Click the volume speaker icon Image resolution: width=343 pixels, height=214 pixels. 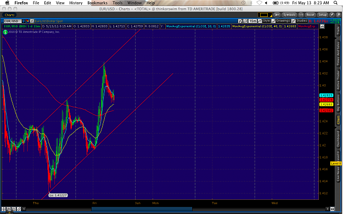point(266,3)
